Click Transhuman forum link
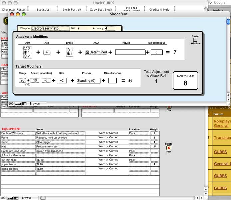Screen dimensions: 231x200 click(222, 137)
